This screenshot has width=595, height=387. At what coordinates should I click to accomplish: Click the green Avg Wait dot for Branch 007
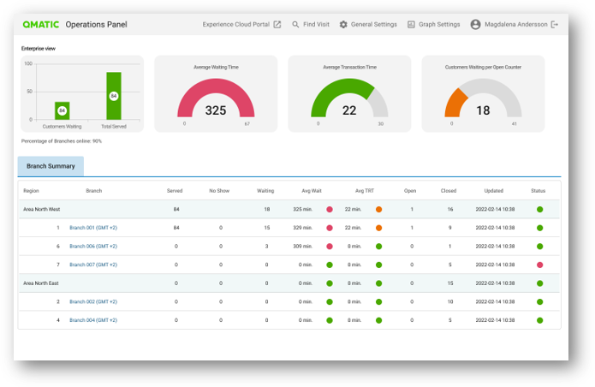330,265
